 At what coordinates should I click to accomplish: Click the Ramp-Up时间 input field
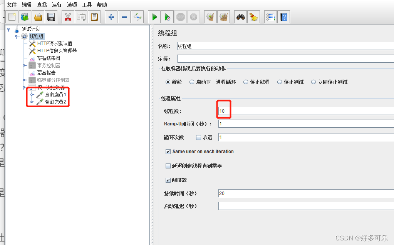[x=306, y=124]
